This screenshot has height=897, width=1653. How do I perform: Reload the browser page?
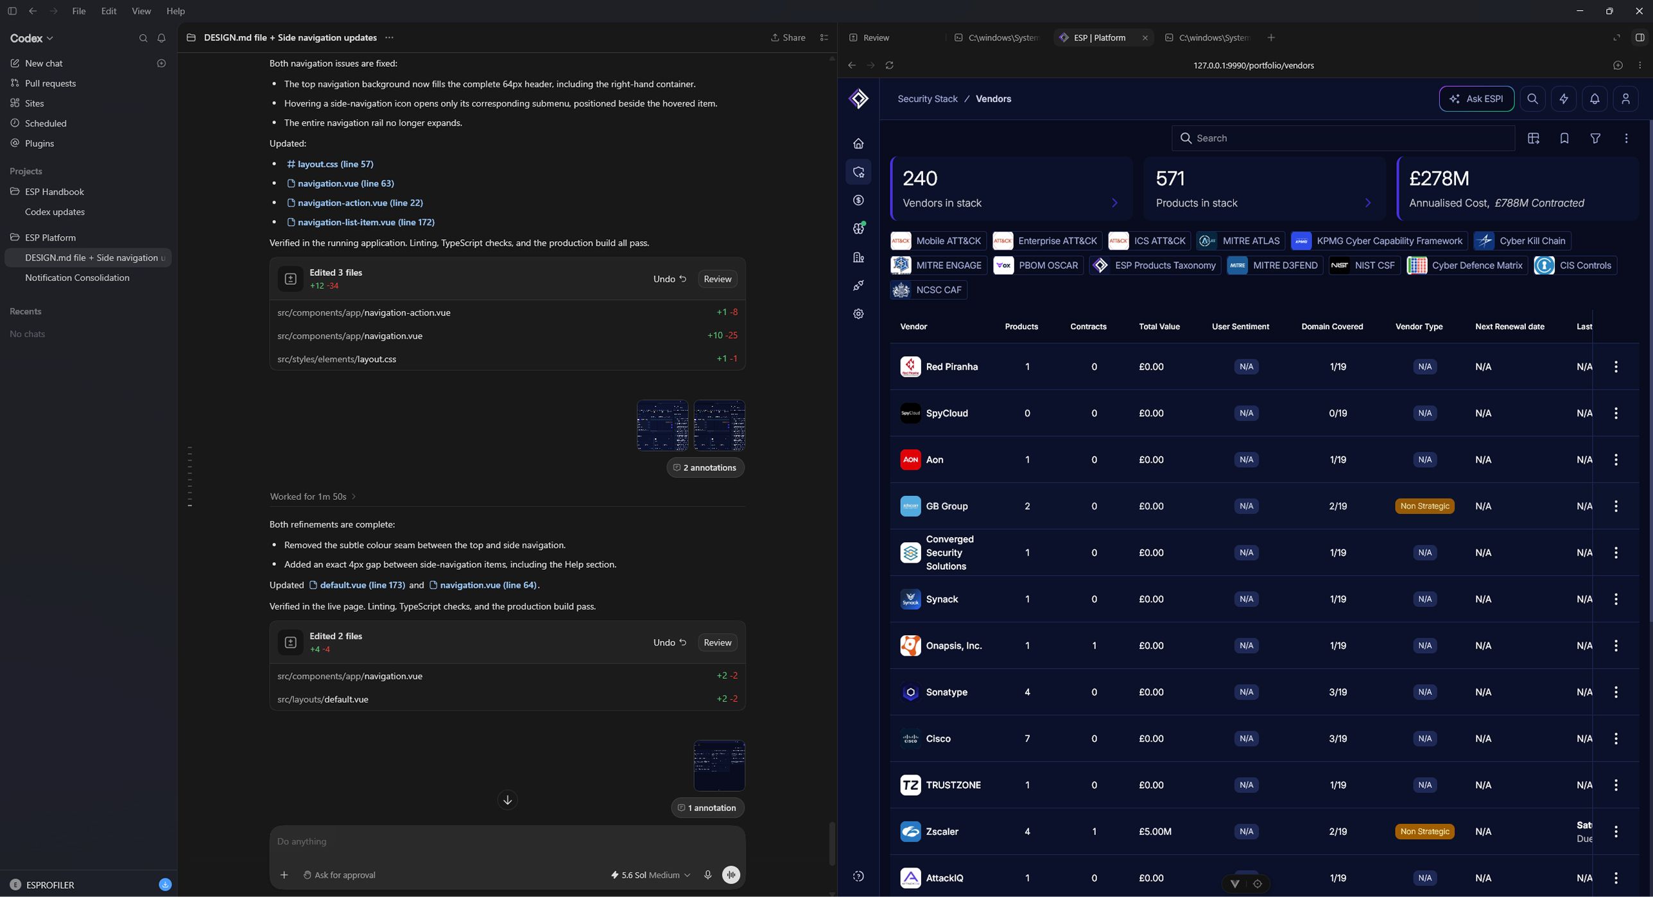[x=889, y=65]
